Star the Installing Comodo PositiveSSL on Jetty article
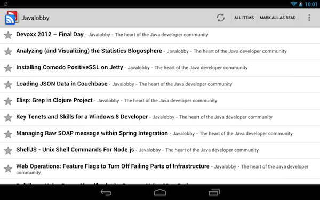 8,68
